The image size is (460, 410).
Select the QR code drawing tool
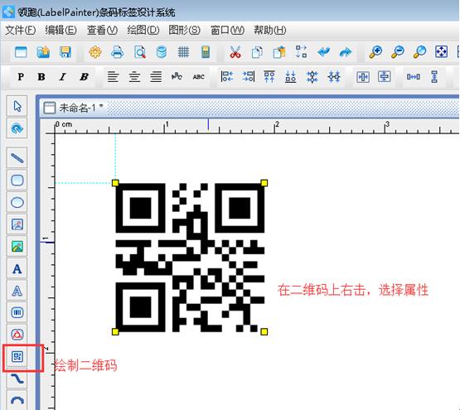click(17, 357)
